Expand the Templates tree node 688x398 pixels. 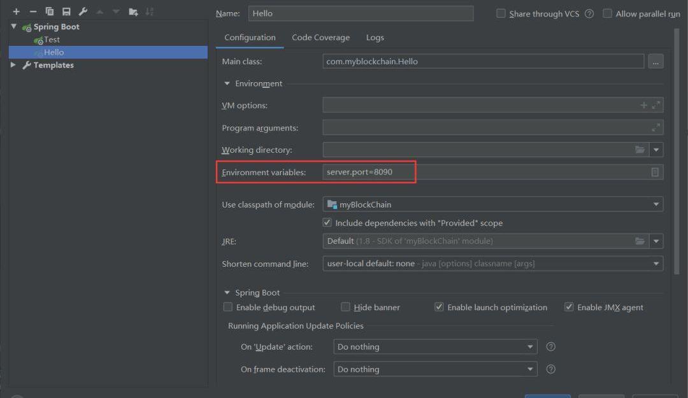point(13,65)
